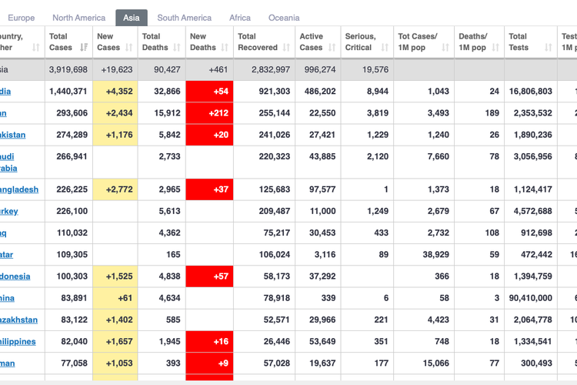Sort by Total Tests arrow icon

click(x=549, y=48)
